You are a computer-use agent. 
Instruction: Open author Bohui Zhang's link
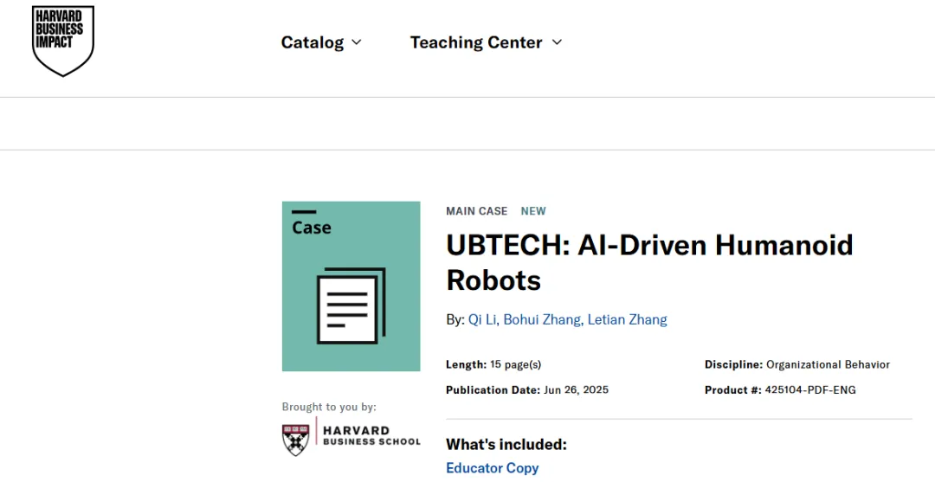coord(542,319)
